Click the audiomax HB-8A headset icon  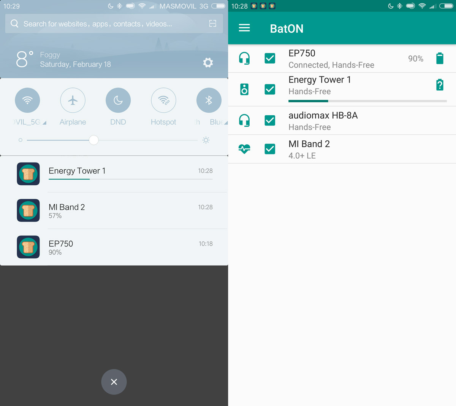[244, 121]
